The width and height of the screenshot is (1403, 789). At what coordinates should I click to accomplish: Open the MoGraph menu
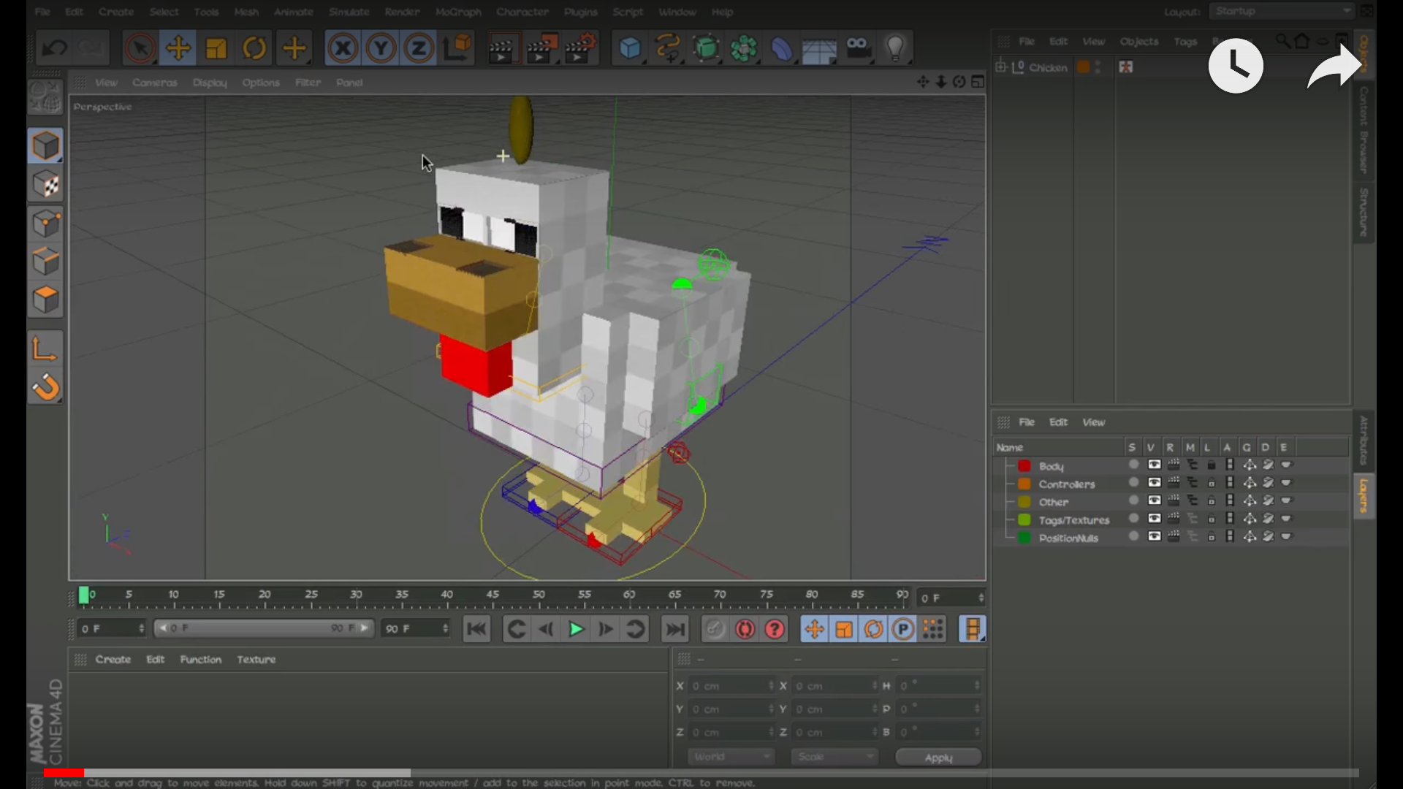point(458,12)
